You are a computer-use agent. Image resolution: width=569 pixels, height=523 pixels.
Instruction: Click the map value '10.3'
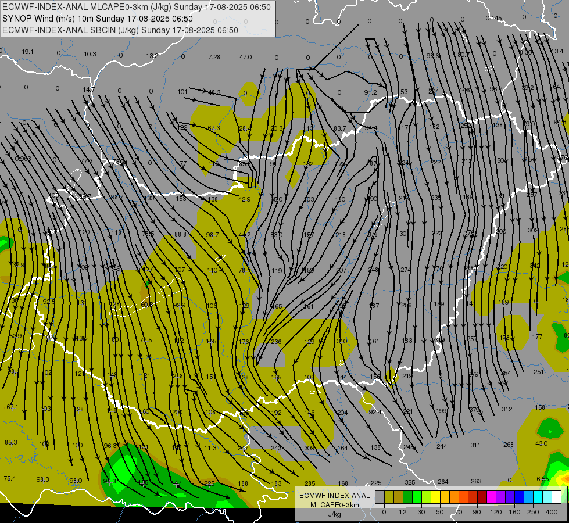(x=90, y=54)
